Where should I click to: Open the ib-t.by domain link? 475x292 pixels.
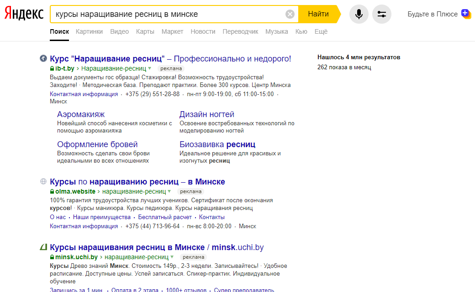tap(64, 69)
